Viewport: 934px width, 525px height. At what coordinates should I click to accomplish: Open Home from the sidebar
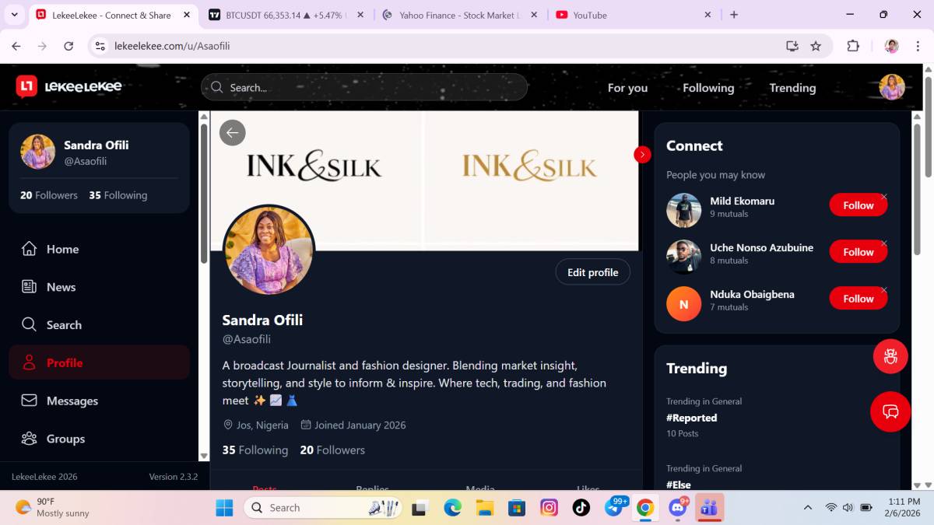(99, 249)
